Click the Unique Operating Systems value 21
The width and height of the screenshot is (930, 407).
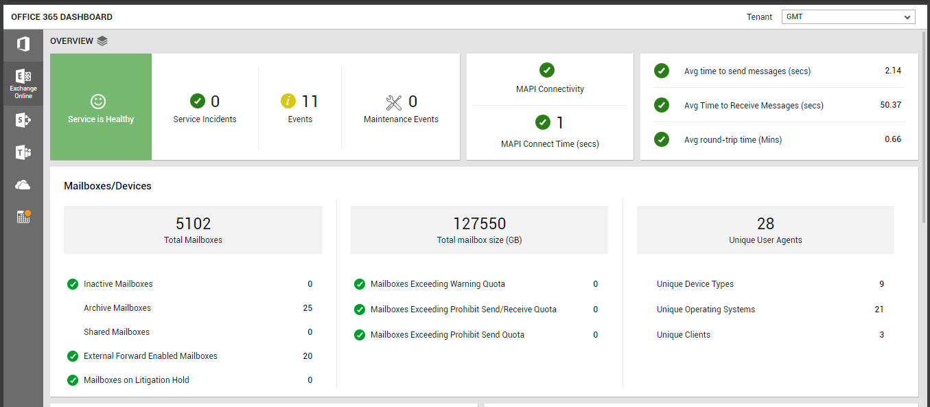[879, 310]
